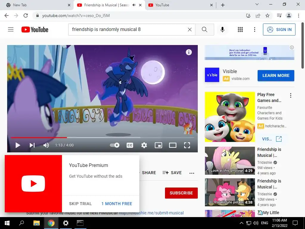The width and height of the screenshot is (305, 229).
Task: Open the Pinkie Pie 4:38 video thumbnail
Action: pyautogui.click(x=230, y=192)
